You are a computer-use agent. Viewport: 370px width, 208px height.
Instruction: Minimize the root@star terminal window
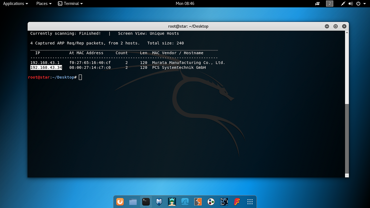point(327,27)
